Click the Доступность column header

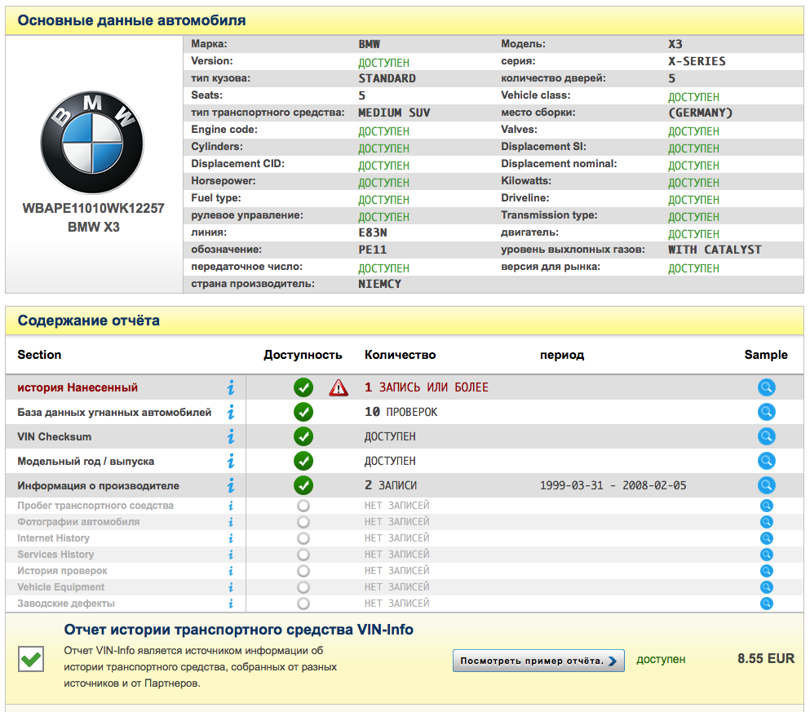(303, 355)
